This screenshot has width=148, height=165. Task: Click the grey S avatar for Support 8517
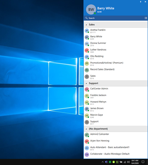(x=87, y=122)
